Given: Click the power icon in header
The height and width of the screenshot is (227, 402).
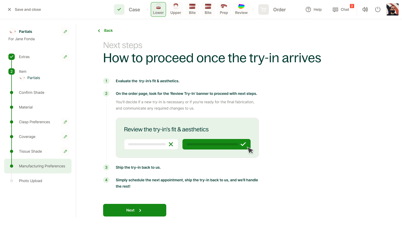Looking at the screenshot, I should [378, 9].
